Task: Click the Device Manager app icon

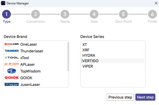Action: point(3,3)
